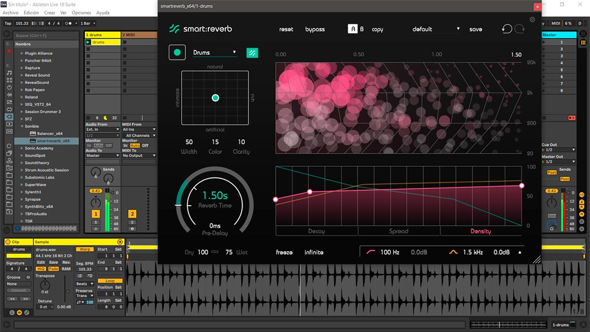Set MIDI track monitor to Off
This screenshot has height=332, width=590.
146,146
